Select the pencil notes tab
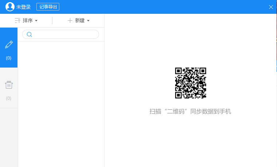Image resolution: width=277 pixels, height=167 pixels. coord(9,48)
